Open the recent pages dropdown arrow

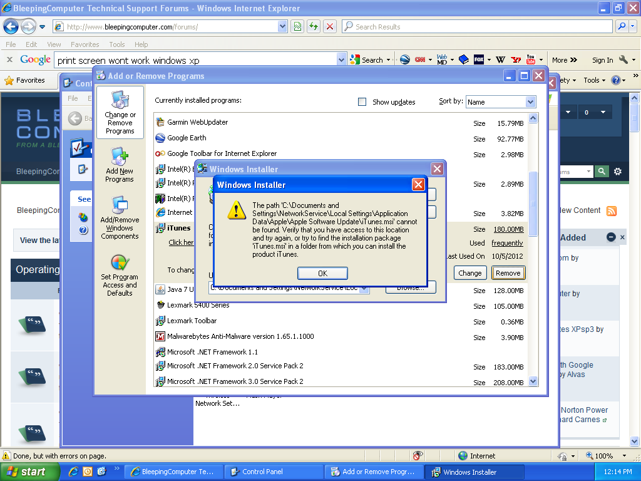click(42, 27)
